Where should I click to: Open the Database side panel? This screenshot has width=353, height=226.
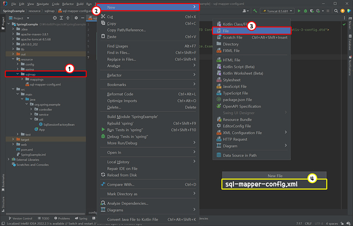pos(350,42)
